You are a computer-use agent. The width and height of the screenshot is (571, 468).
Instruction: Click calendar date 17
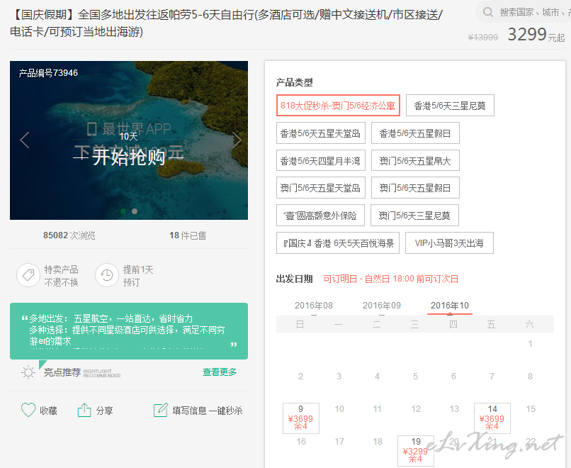pyautogui.click(x=339, y=442)
